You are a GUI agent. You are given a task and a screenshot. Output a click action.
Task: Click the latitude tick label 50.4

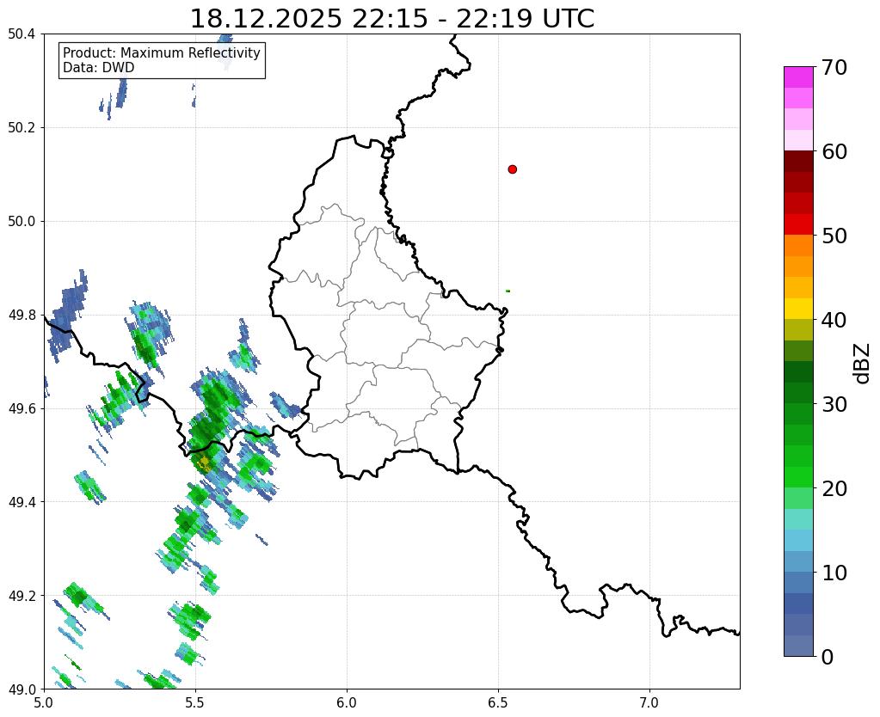tap(22, 34)
